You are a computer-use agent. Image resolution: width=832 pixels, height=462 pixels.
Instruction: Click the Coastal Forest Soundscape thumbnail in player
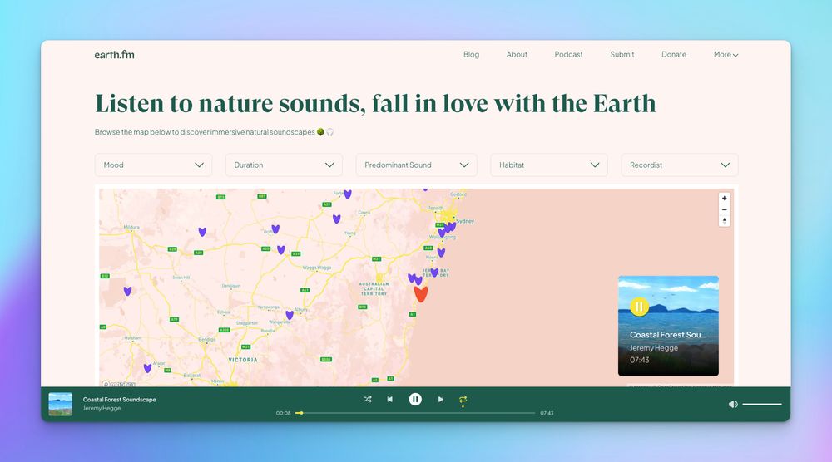pyautogui.click(x=60, y=404)
